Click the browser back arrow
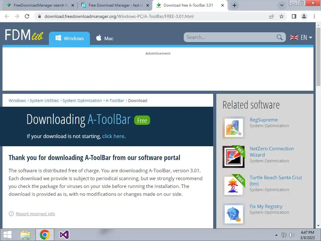 (7, 16)
